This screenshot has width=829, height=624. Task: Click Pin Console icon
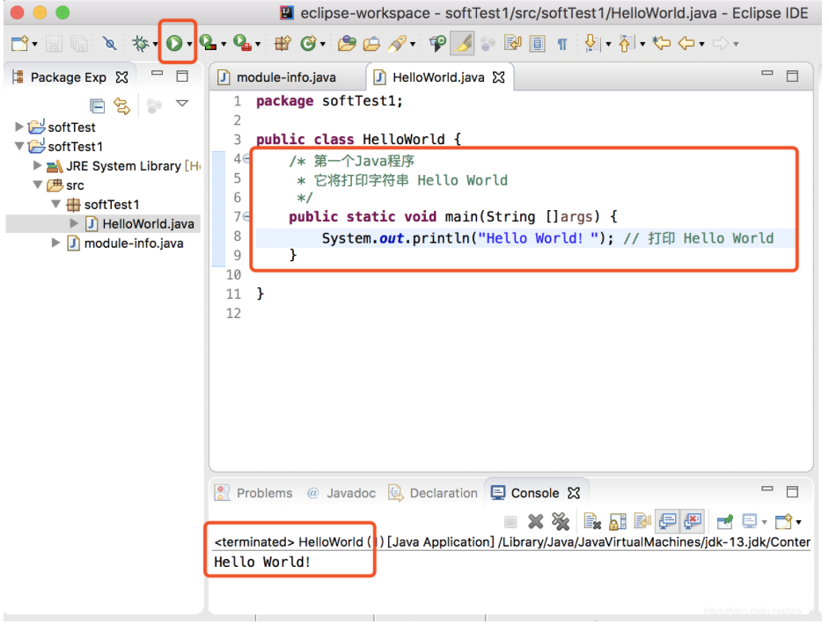point(724,521)
